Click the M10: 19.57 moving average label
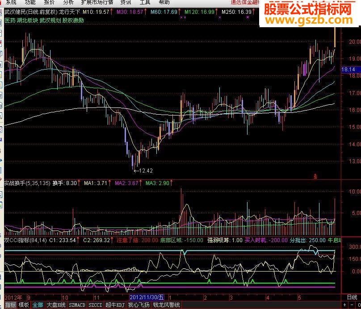 click(x=97, y=12)
